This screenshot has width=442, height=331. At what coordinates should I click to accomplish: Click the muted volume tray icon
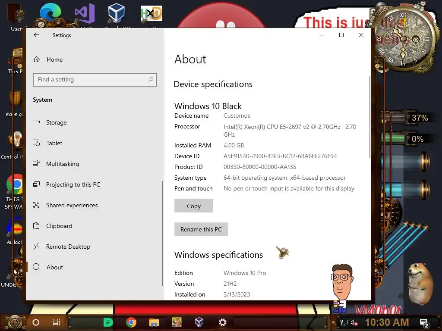pos(354,322)
